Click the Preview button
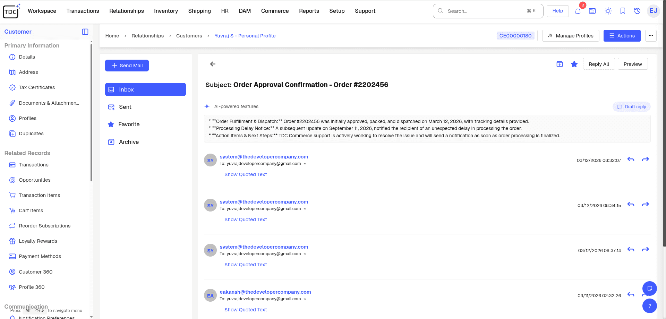Image resolution: width=666 pixels, height=319 pixels. [x=633, y=64]
